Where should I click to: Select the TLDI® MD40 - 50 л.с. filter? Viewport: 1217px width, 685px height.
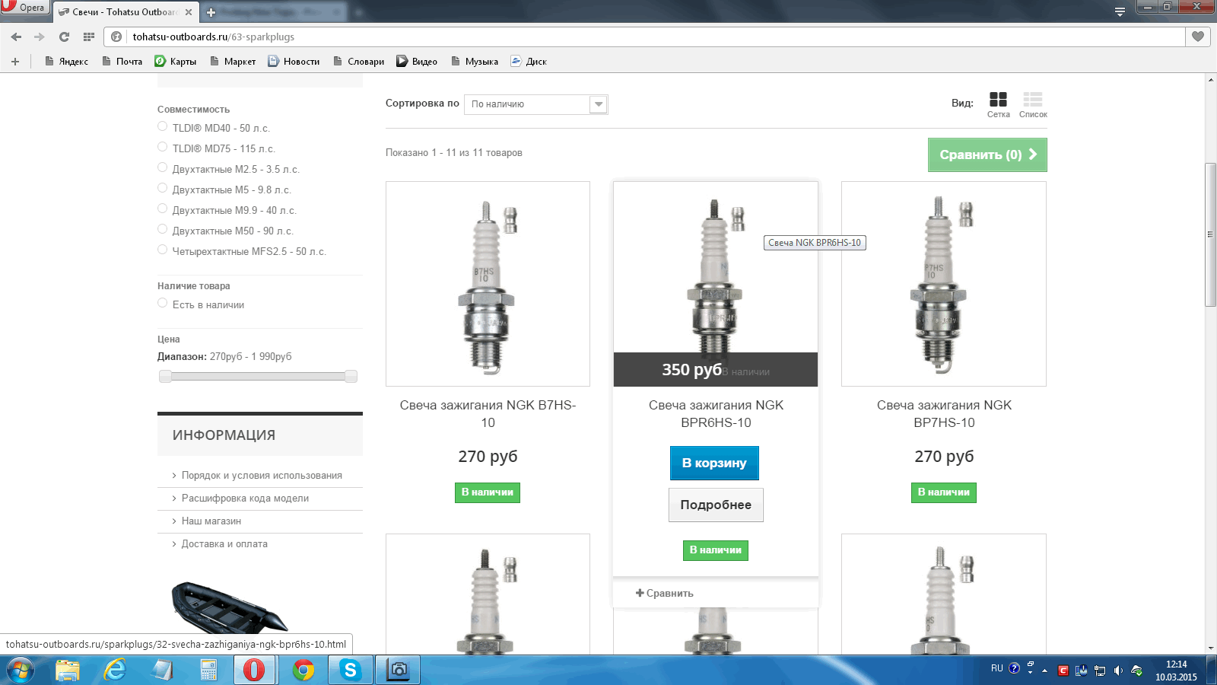coord(162,126)
